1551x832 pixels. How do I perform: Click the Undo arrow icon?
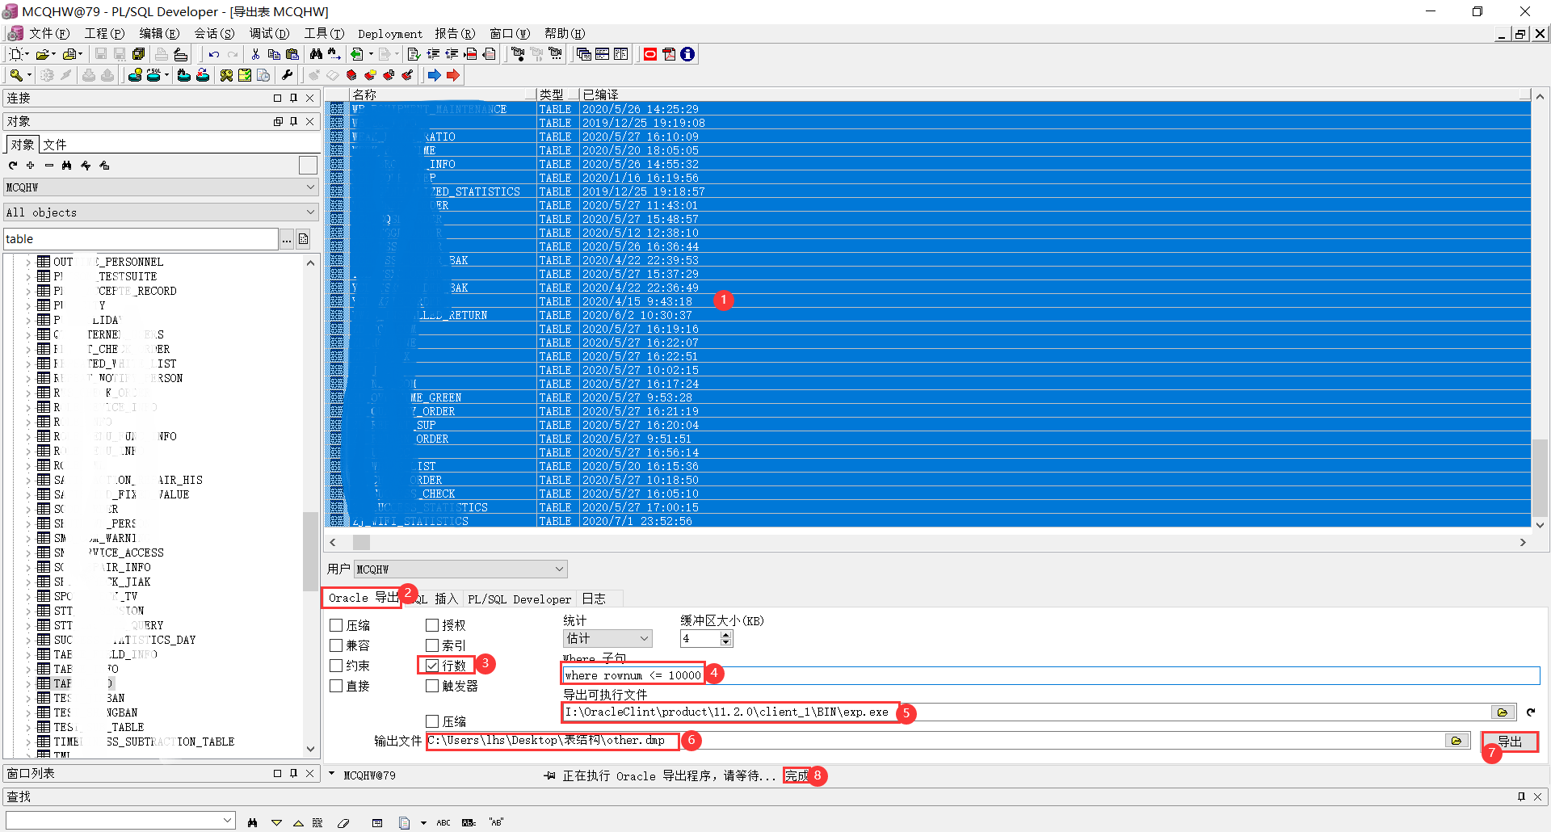coord(214,54)
